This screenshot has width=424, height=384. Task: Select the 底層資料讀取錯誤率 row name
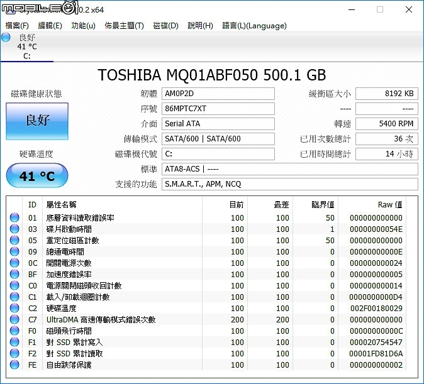click(80, 218)
